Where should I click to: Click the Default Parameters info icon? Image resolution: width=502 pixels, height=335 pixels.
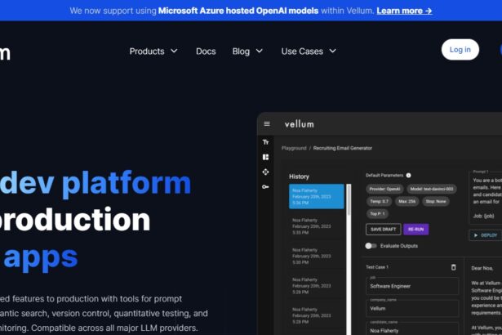pos(408,176)
